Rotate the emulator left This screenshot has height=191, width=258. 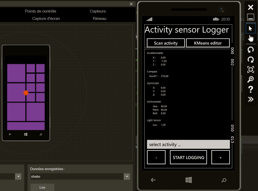pos(250,50)
